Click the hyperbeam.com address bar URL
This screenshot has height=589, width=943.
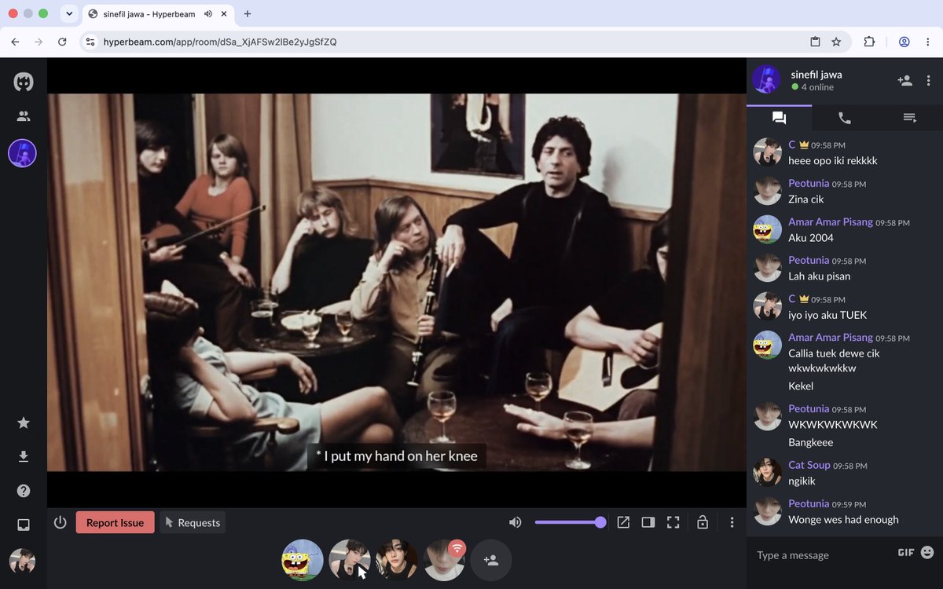pos(220,42)
